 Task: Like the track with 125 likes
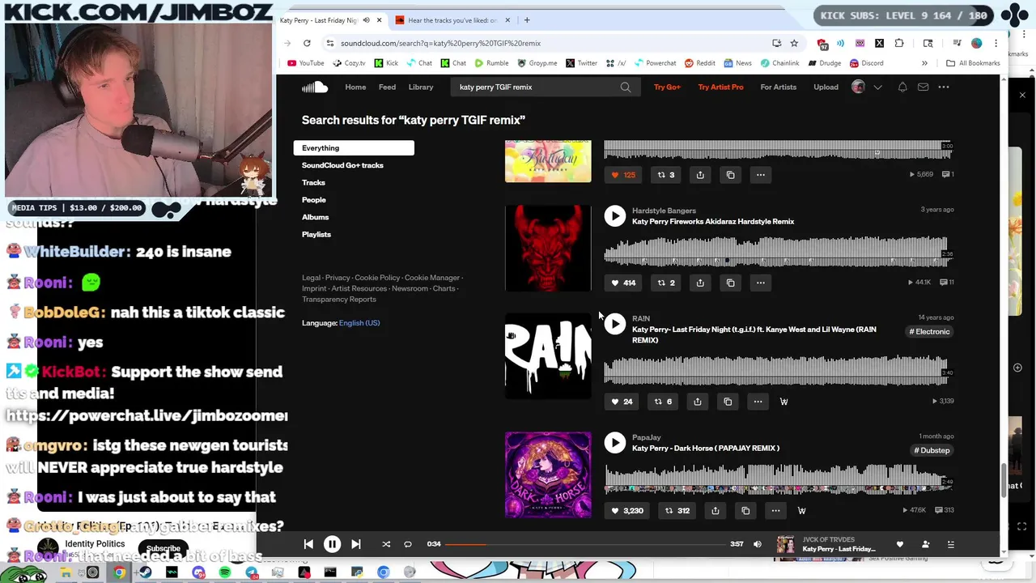click(623, 175)
